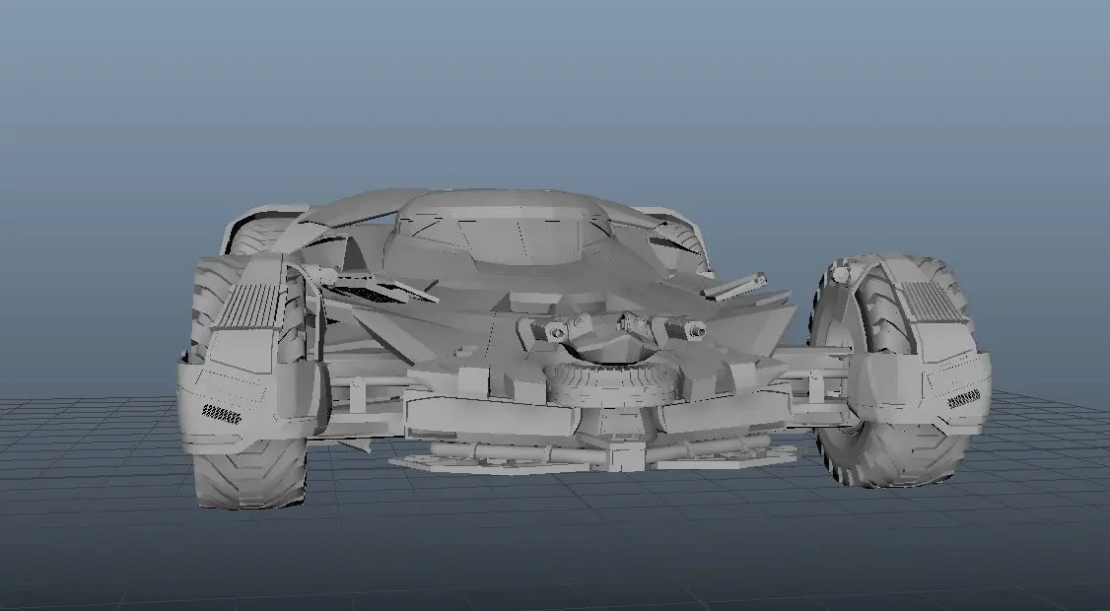
Task: Select the front splitter plate under the bumper
Action: tap(593, 459)
